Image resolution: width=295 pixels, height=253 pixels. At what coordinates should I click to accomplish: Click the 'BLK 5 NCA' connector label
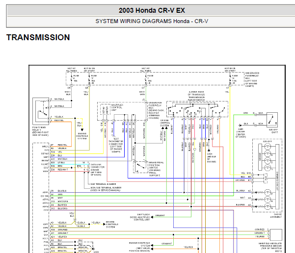pos(253,124)
